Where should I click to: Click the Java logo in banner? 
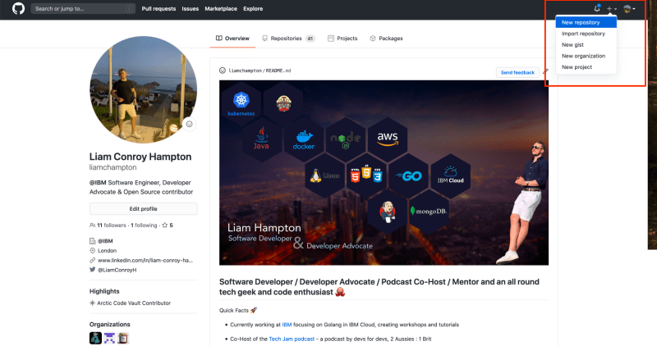261,139
